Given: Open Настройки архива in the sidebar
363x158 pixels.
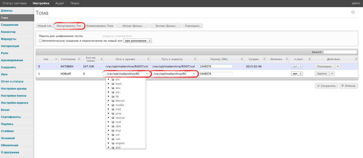Looking at the screenshot, I should [x=17, y=89].
